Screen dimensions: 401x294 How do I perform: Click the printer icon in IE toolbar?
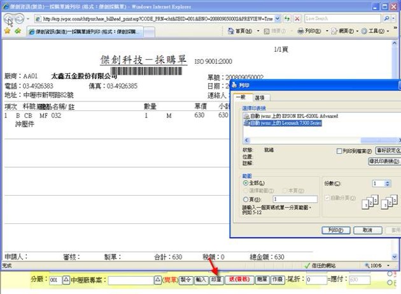pyautogui.click(x=300, y=31)
